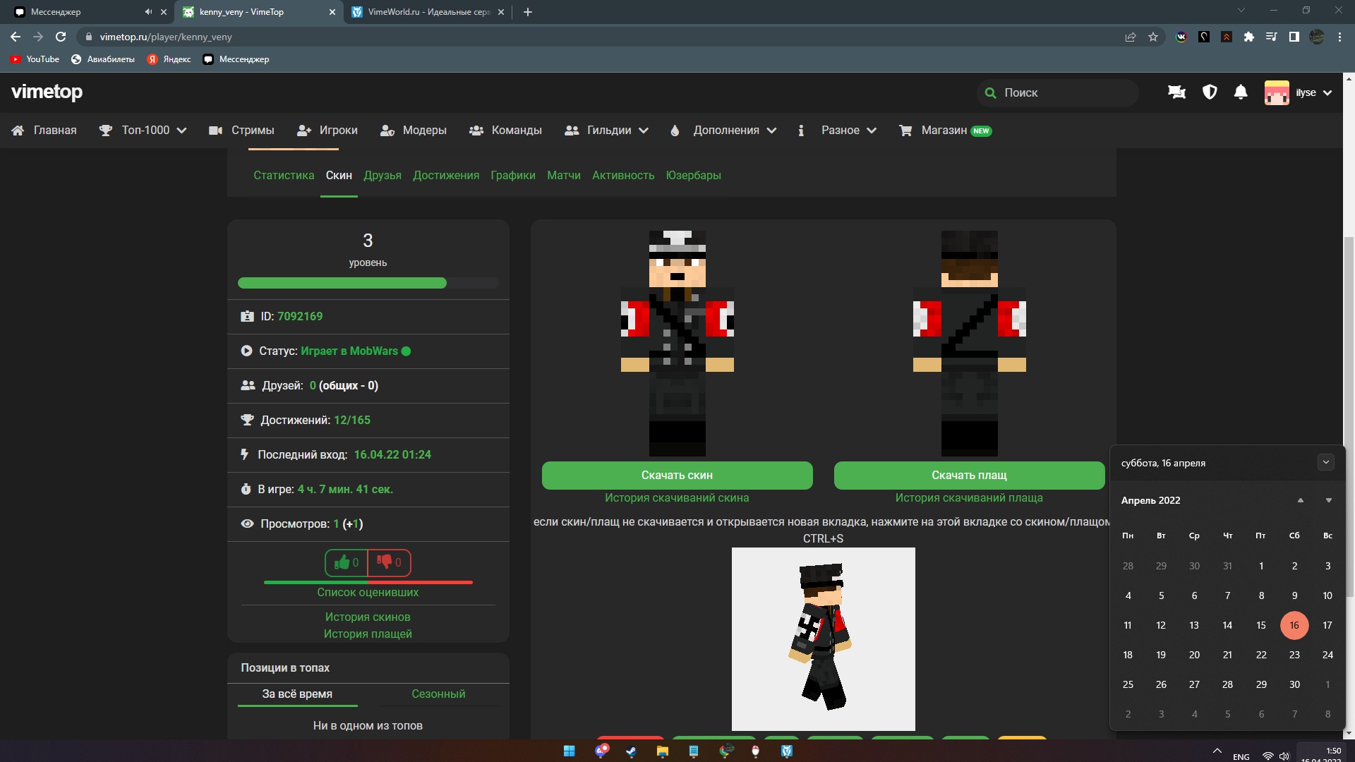1355x762 pixels.
Task: Select the Сезонный tab
Action: pos(438,694)
